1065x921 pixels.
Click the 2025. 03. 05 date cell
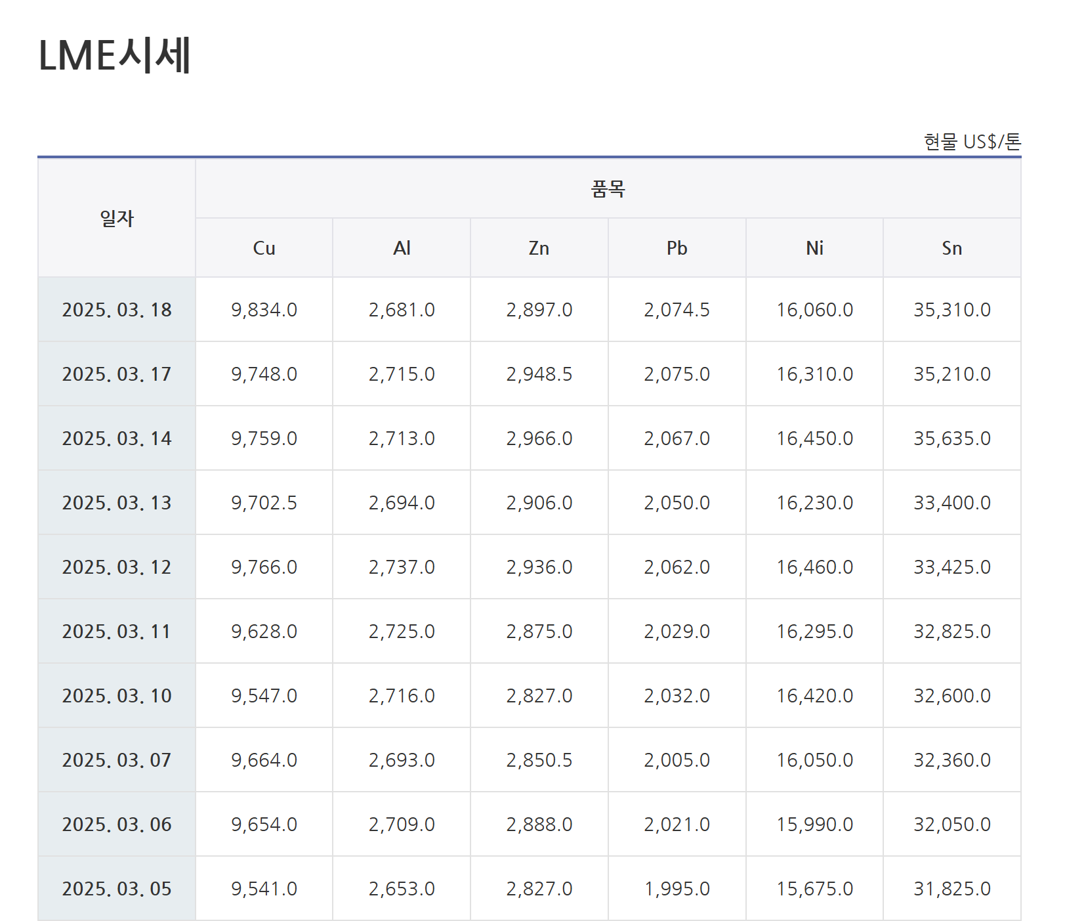[117, 889]
